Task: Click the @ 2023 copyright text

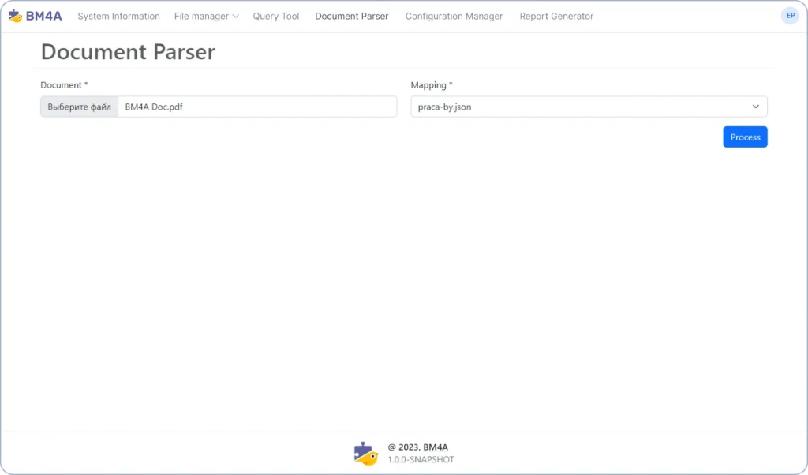Action: click(x=405, y=447)
